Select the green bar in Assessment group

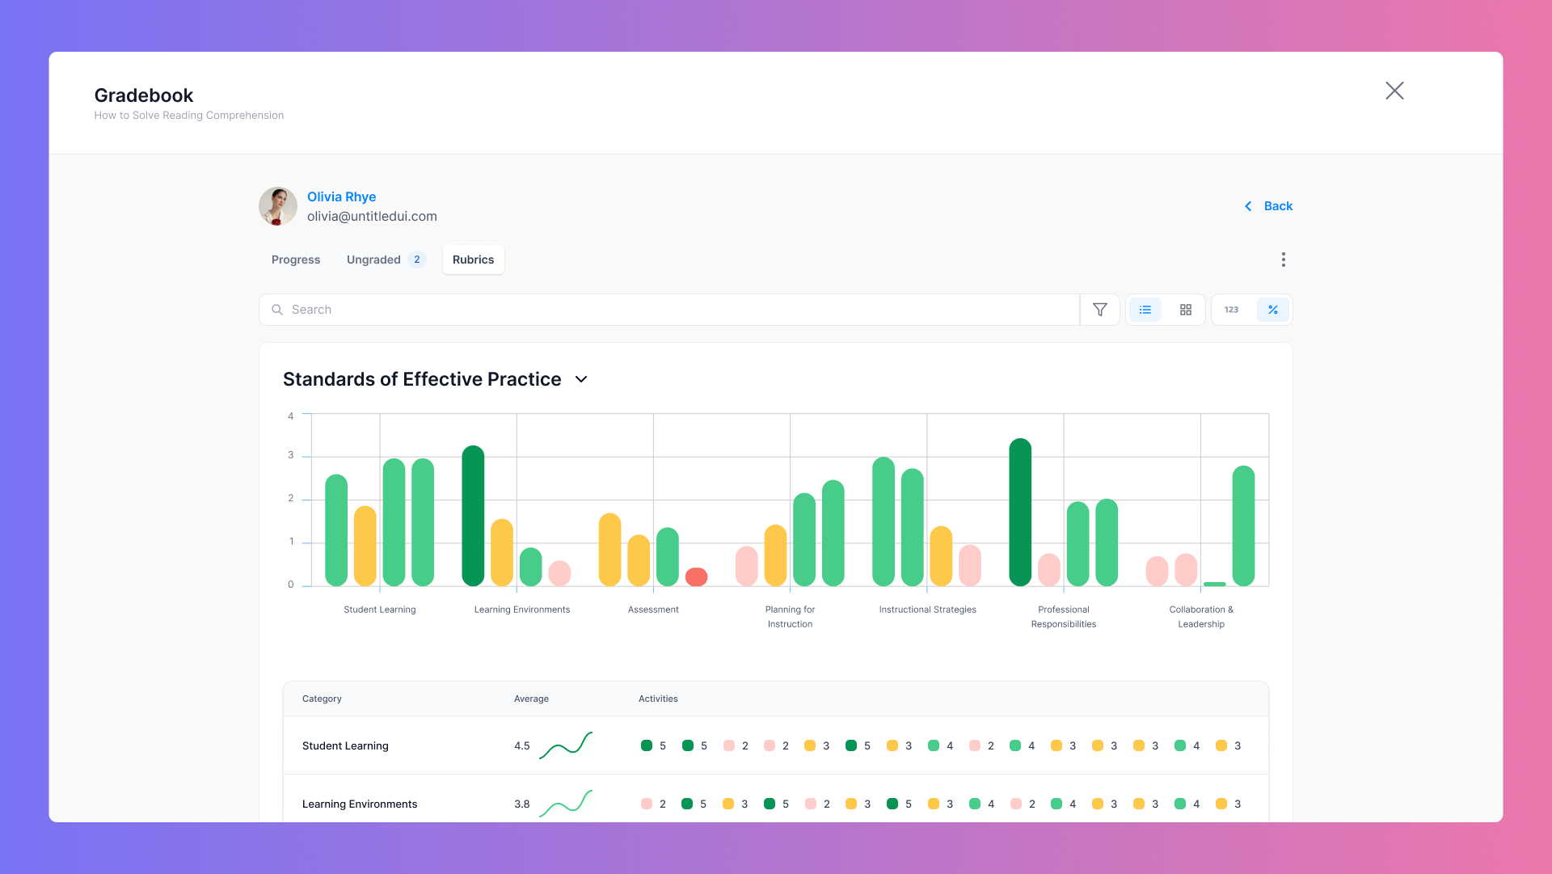coord(668,557)
